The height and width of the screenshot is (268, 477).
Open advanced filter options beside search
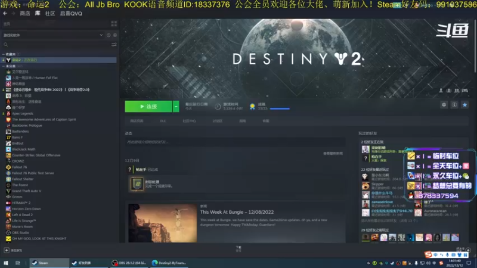click(x=114, y=45)
